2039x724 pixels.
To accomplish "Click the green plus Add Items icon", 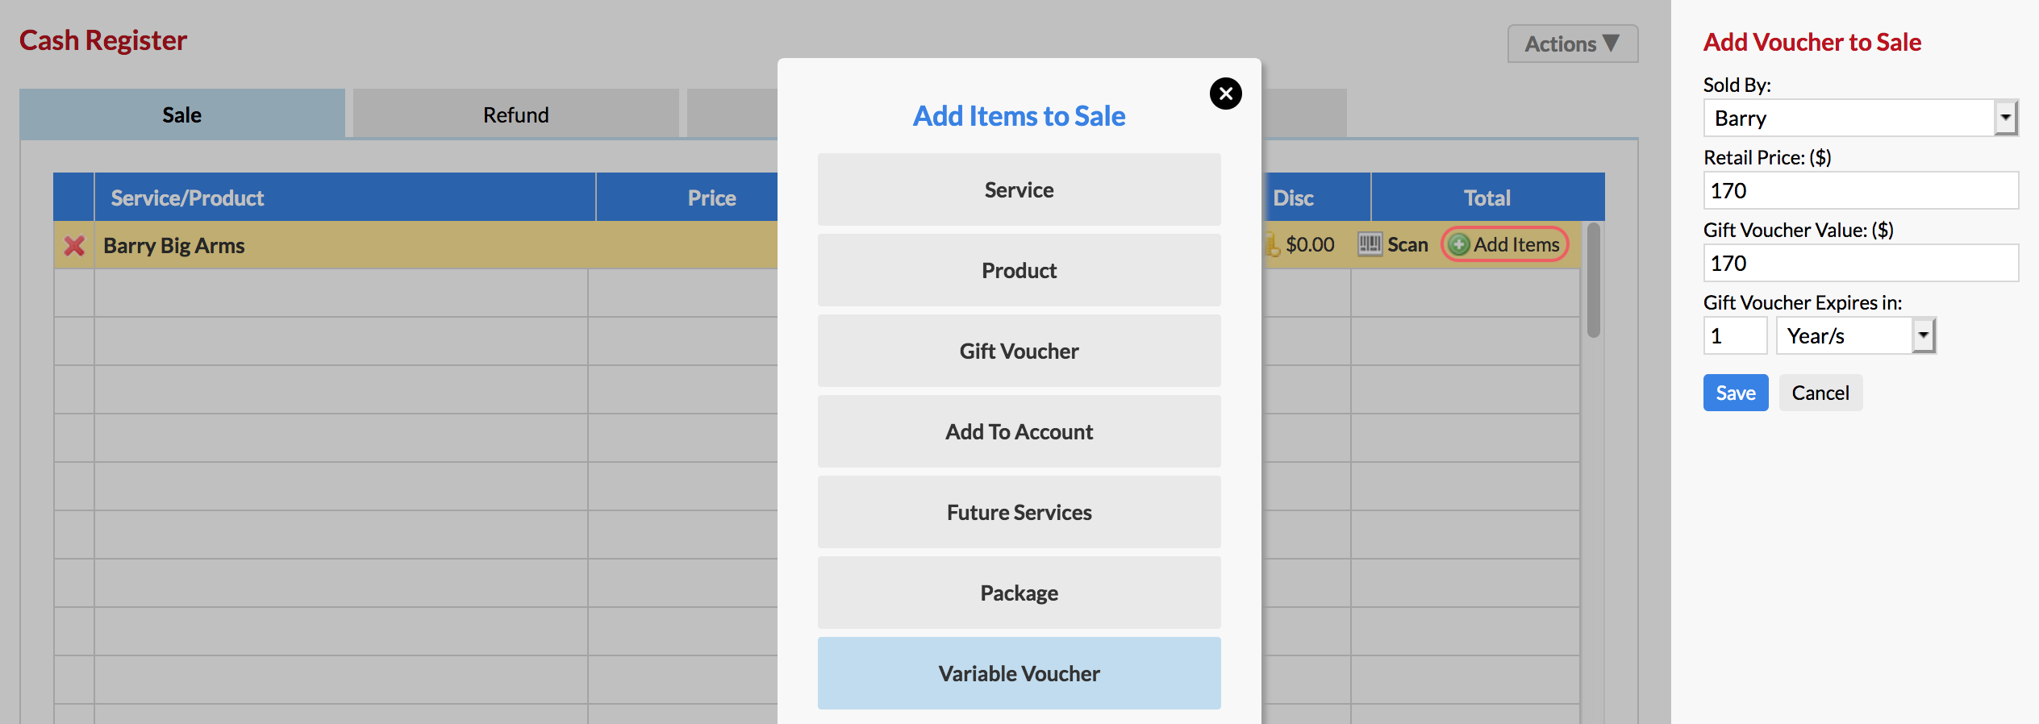I will 1458,244.
